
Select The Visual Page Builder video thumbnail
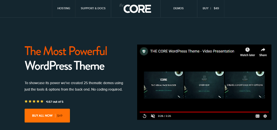(x=164, y=85)
